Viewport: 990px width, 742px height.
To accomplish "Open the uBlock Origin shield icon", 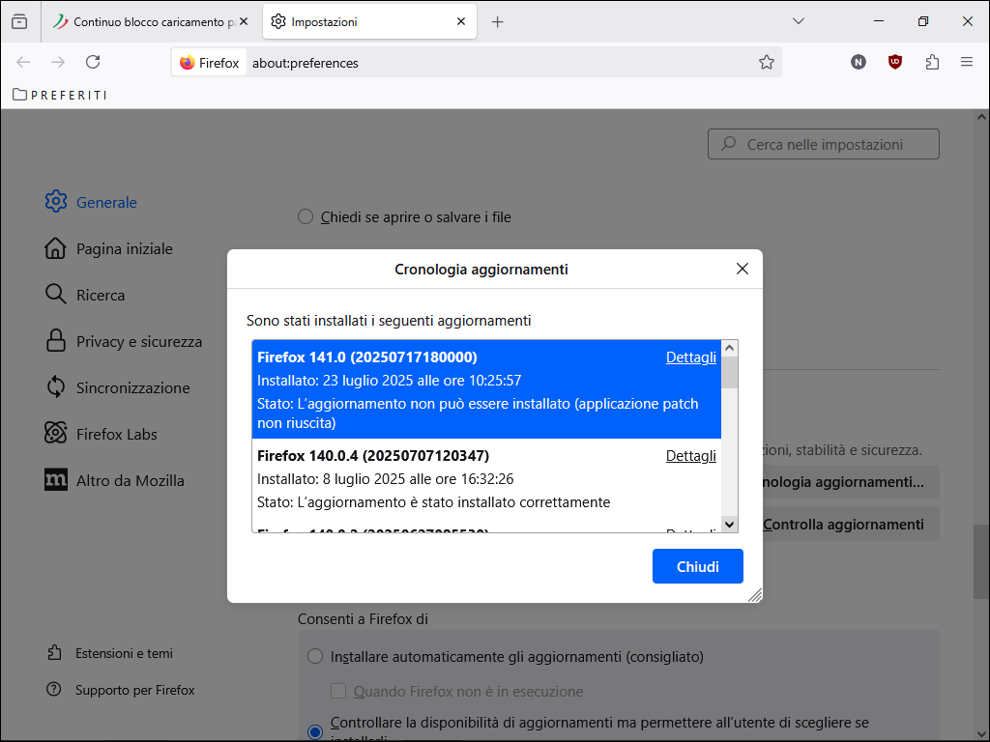I will pos(894,62).
